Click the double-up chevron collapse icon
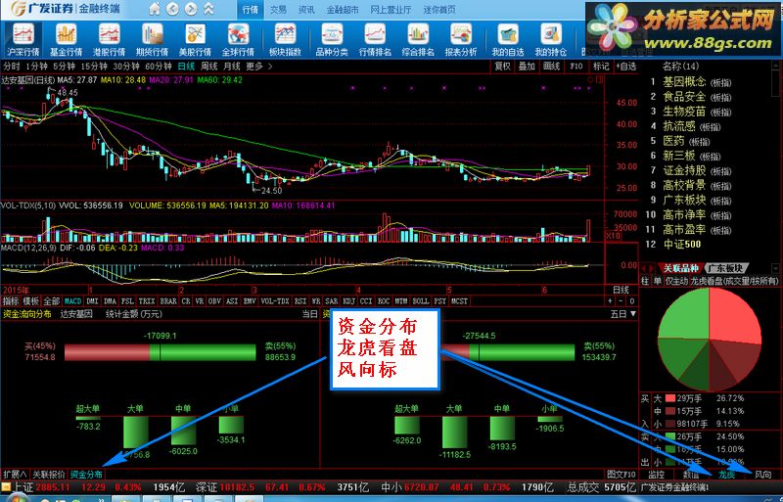Image resolution: width=783 pixels, height=502 pixels. (x=208, y=9)
